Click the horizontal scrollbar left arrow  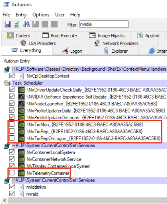point(5,200)
